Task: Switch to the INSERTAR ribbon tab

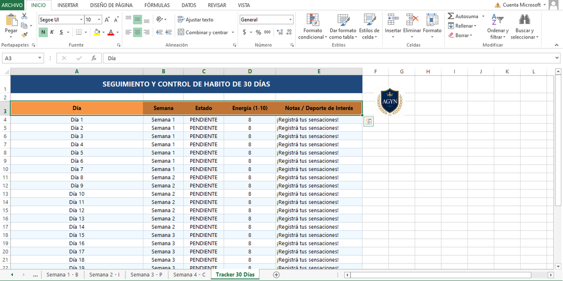Action: [68, 5]
